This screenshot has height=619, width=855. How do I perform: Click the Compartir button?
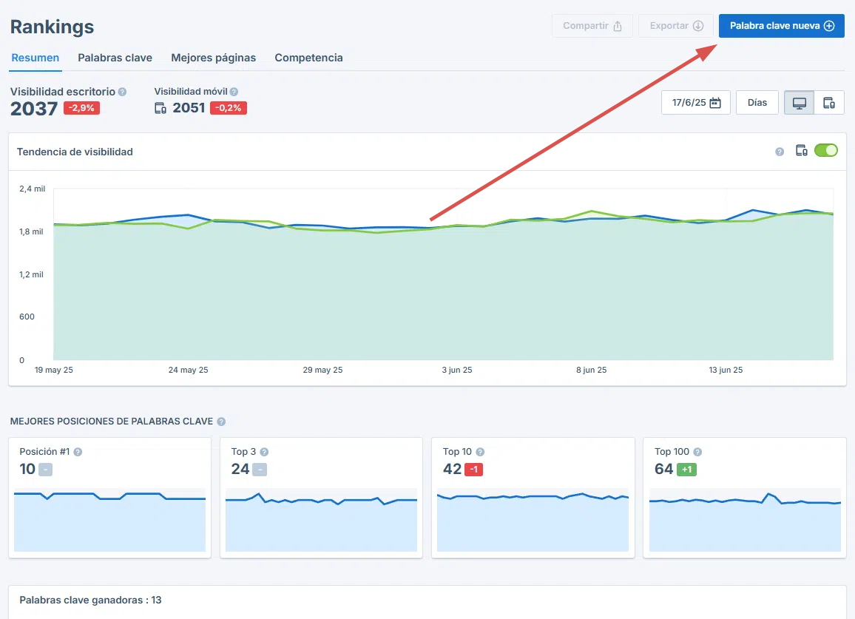tap(592, 25)
